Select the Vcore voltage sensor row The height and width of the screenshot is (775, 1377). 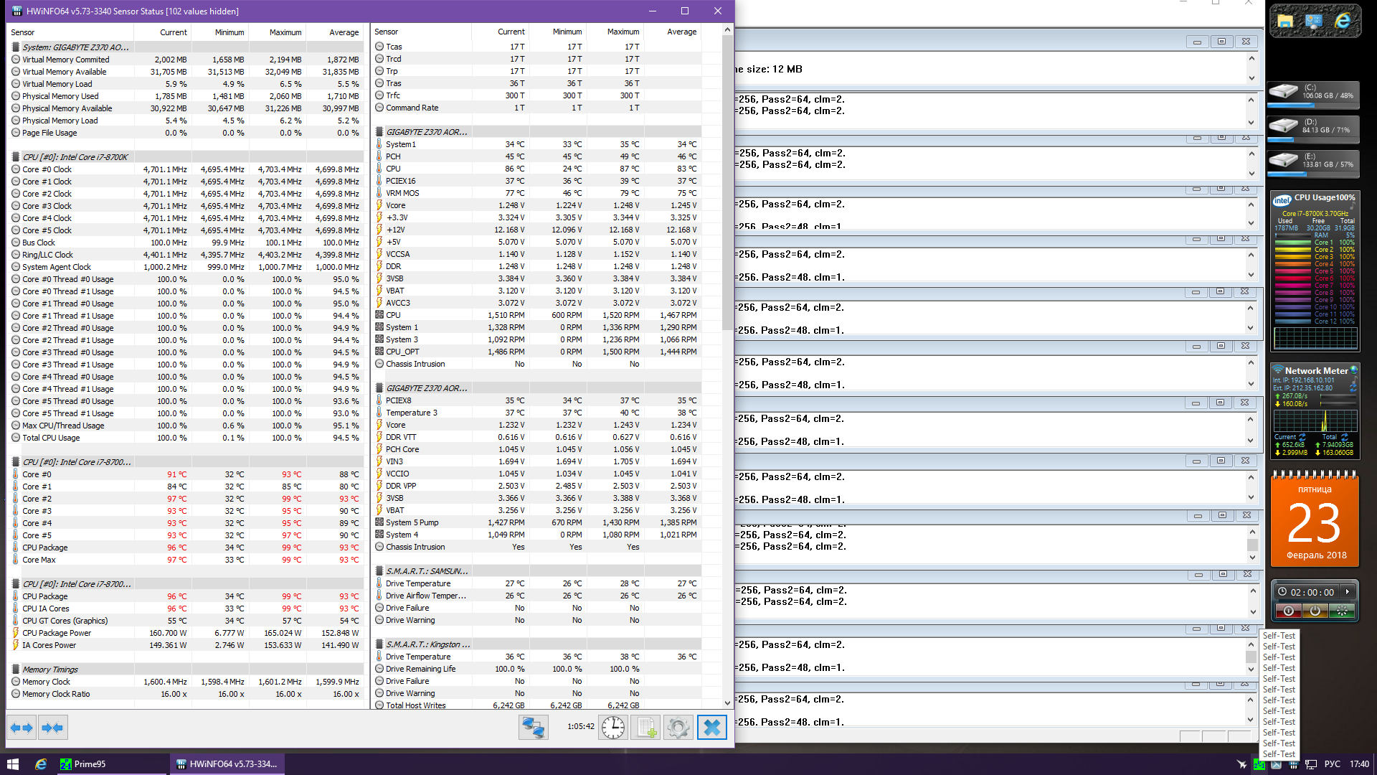tap(396, 205)
